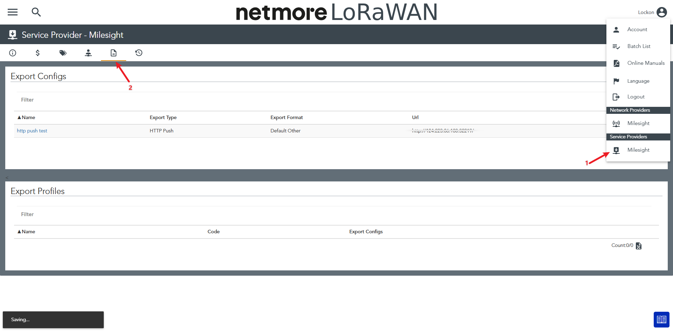This screenshot has height=331, width=673.
Task: Open the blue manual book button
Action: pyautogui.click(x=661, y=319)
